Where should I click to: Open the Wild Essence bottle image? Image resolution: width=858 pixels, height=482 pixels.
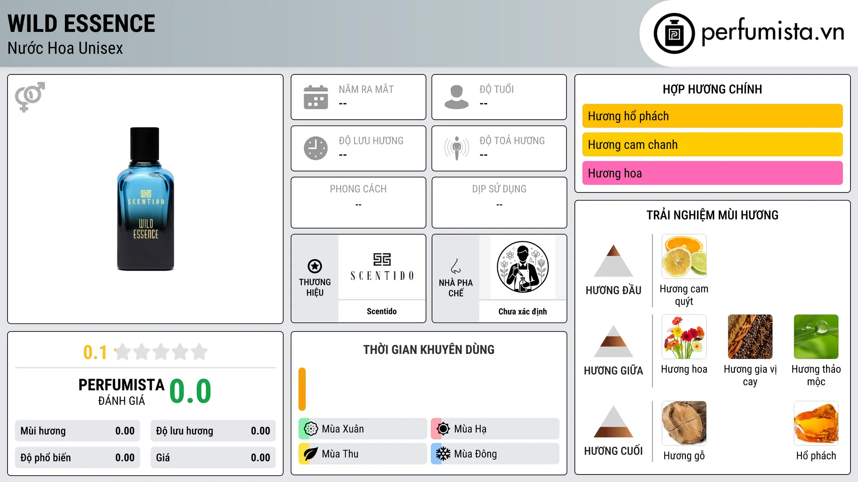pos(145,199)
